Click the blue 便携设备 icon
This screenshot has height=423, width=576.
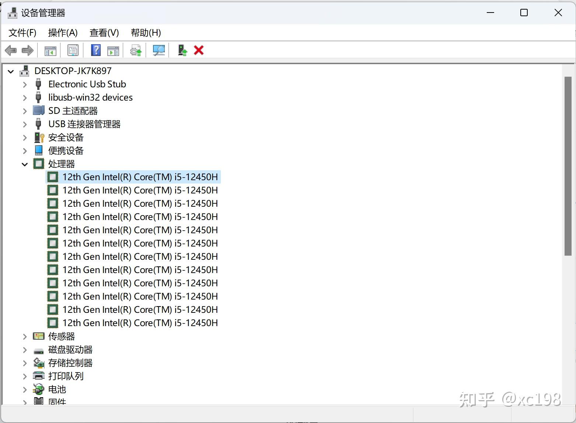[39, 150]
